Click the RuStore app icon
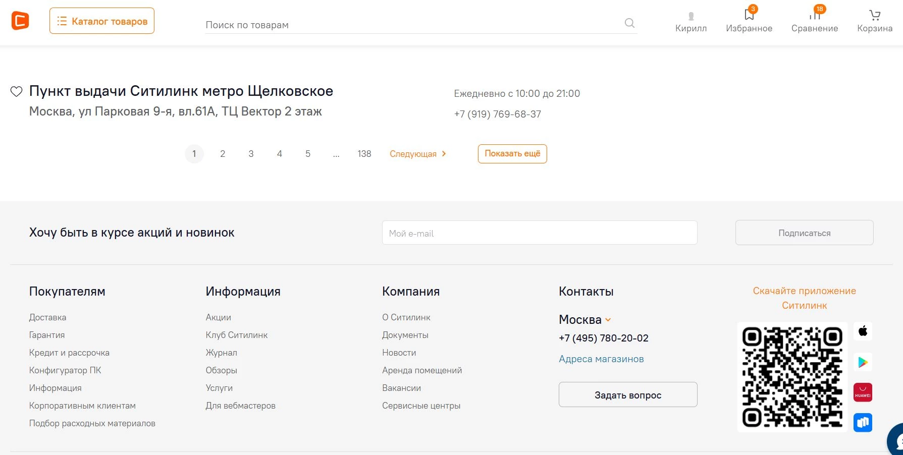 coord(863,422)
